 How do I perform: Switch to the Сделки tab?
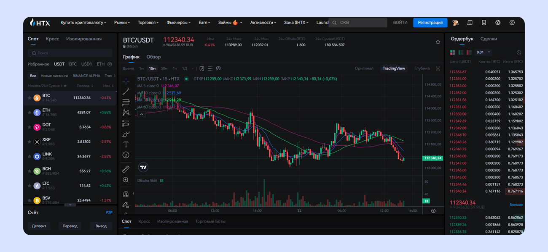tap(489, 39)
